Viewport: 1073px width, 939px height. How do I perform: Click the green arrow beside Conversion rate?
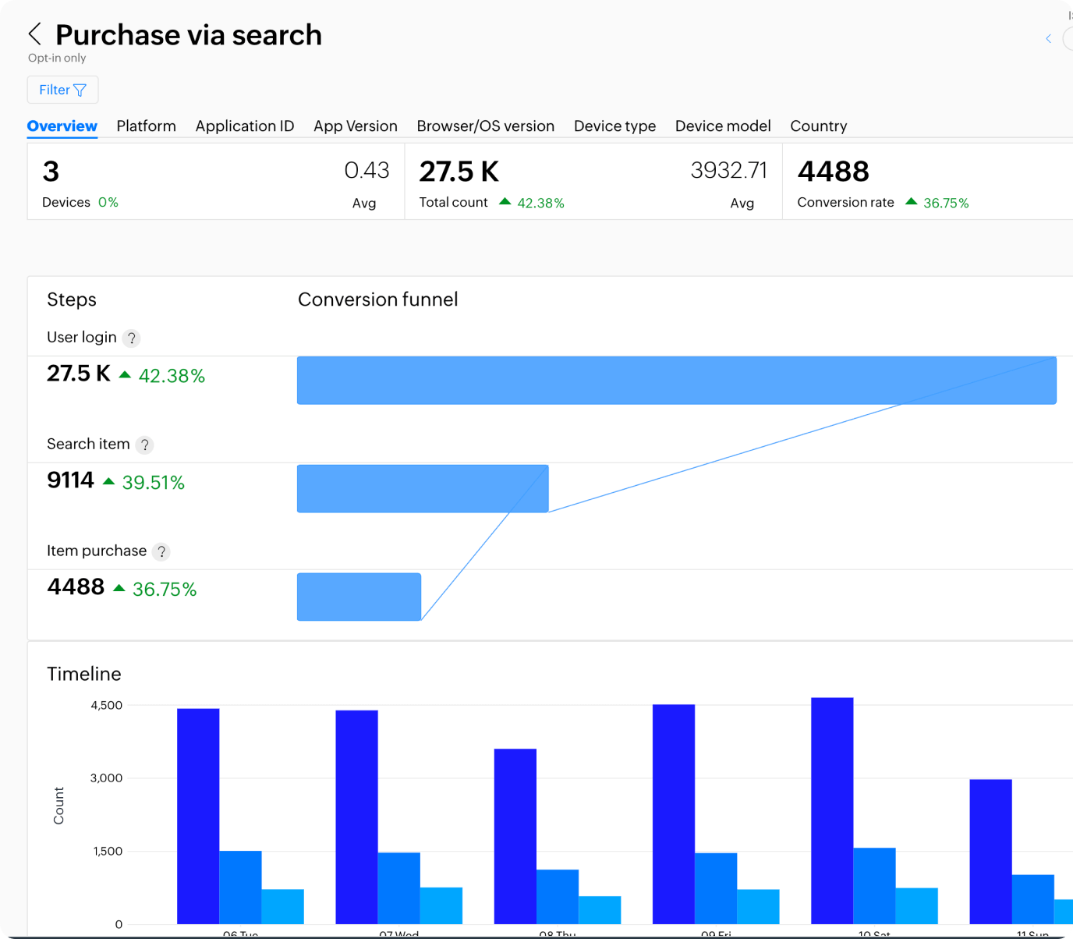coord(911,202)
